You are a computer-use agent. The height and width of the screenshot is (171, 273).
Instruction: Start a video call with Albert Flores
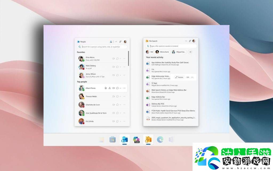[114, 88]
